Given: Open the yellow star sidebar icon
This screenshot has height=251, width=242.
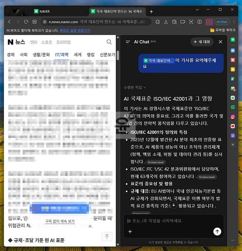Looking at the screenshot, I should [x=233, y=70].
